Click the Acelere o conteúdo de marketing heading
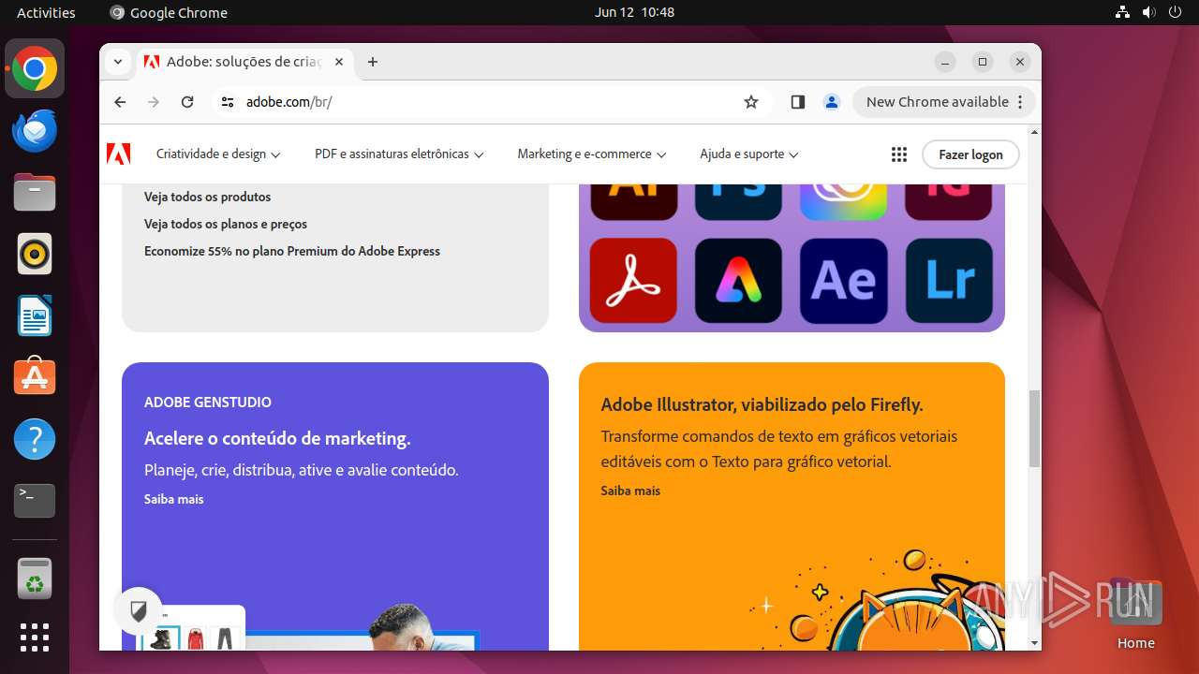1199x674 pixels. point(277,438)
